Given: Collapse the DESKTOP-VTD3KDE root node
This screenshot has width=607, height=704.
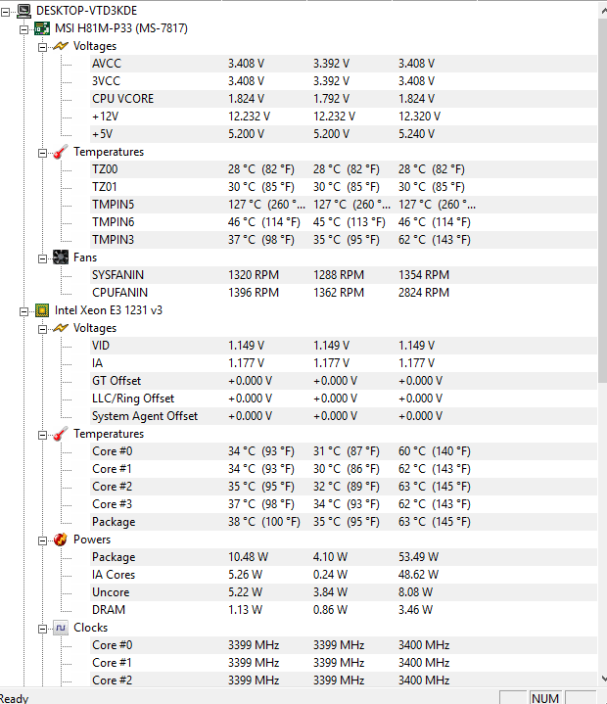Looking at the screenshot, I should pyautogui.click(x=6, y=11).
